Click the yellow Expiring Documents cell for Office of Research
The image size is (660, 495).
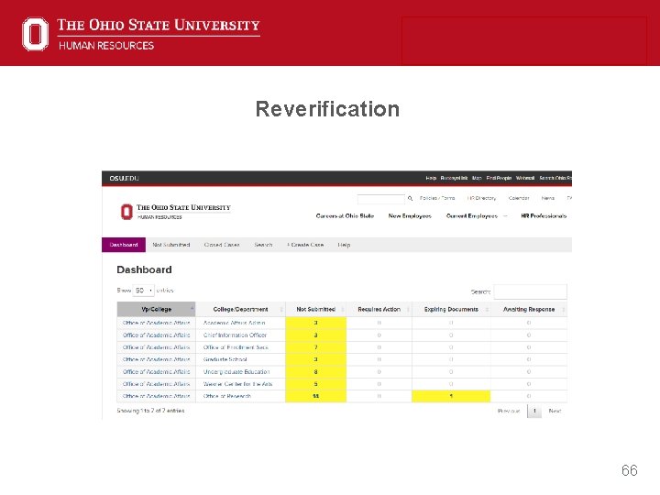[x=451, y=396]
